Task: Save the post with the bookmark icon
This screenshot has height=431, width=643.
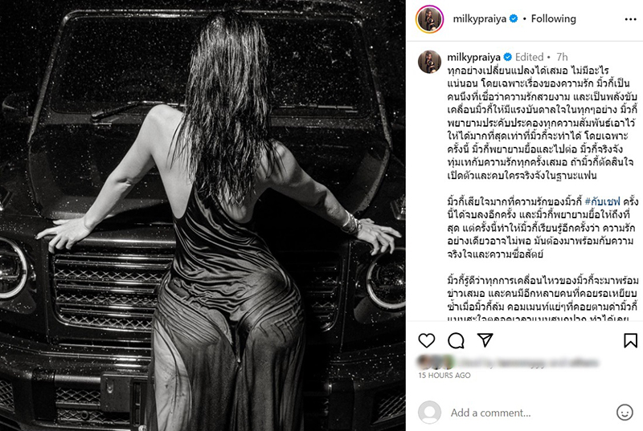Action: 630,340
